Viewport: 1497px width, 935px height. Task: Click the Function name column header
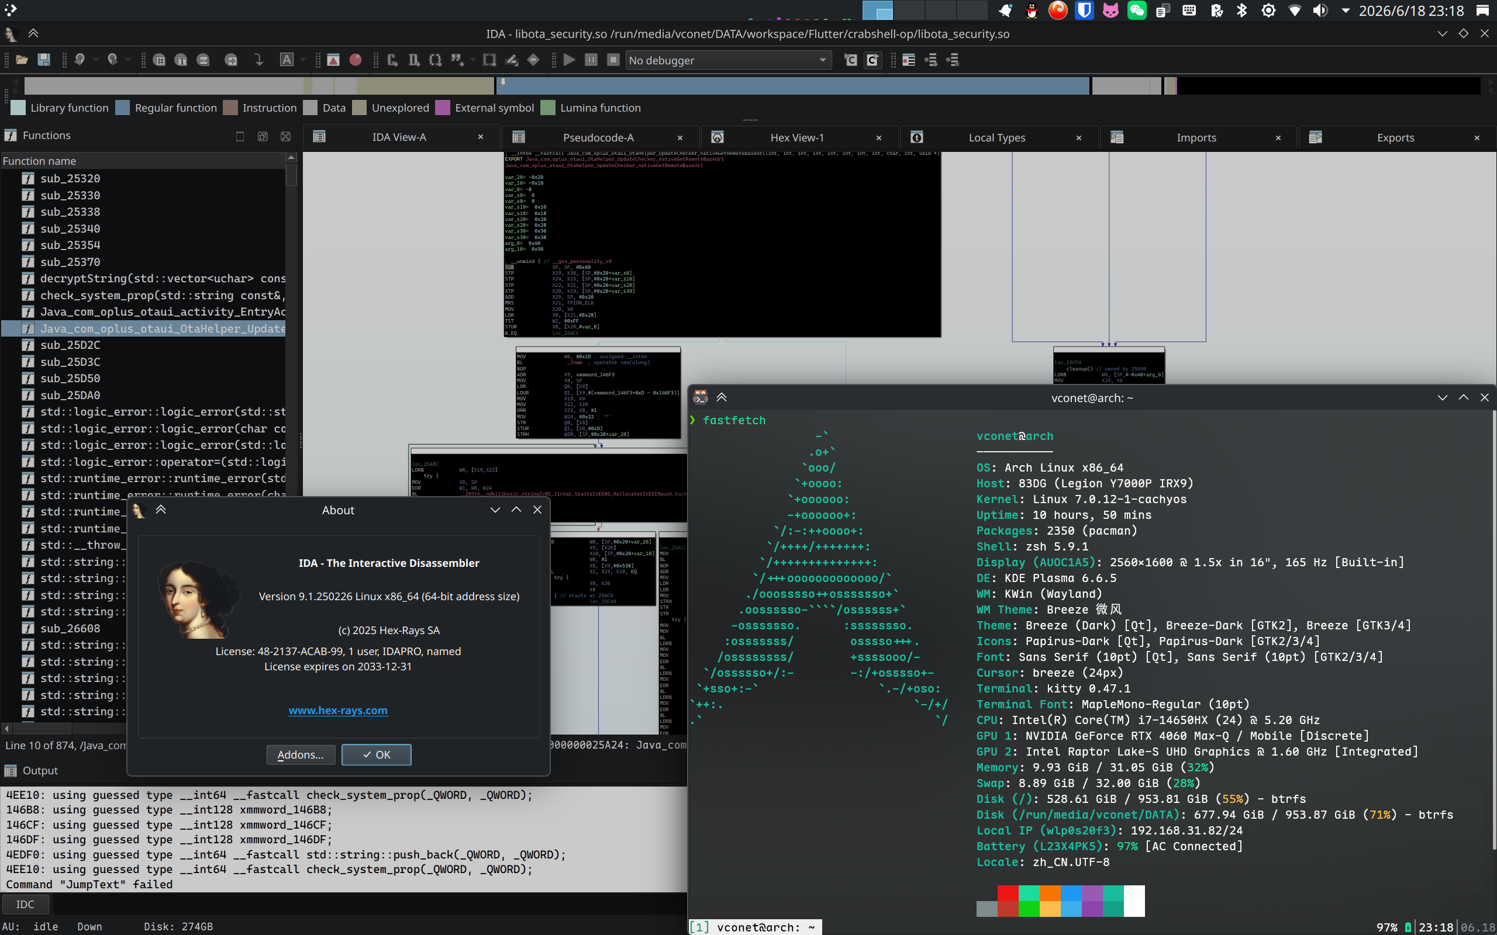click(143, 161)
